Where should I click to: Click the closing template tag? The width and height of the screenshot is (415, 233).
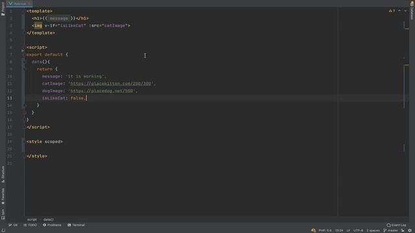coord(41,33)
